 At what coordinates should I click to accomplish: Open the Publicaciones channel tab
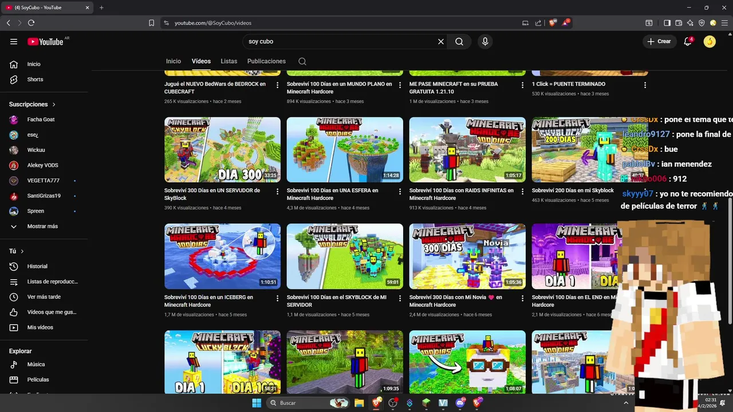pos(266,61)
